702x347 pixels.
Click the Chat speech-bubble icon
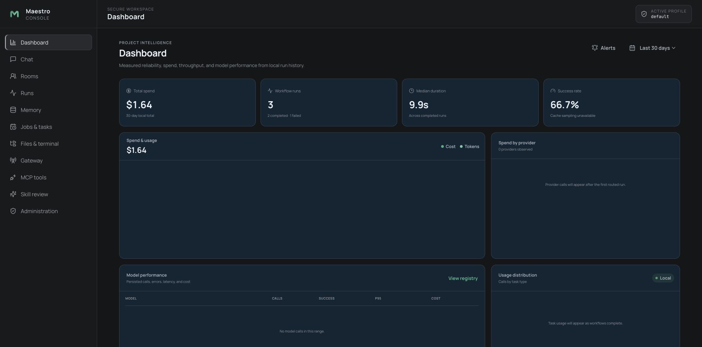(13, 59)
